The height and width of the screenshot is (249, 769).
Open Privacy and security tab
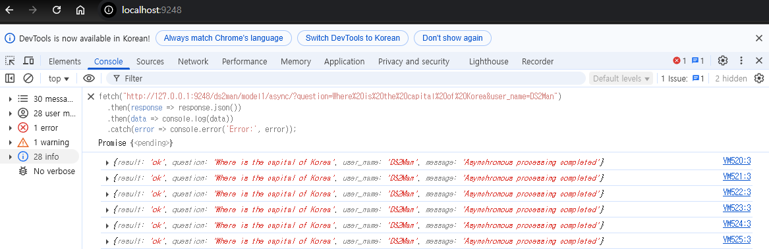coord(414,62)
